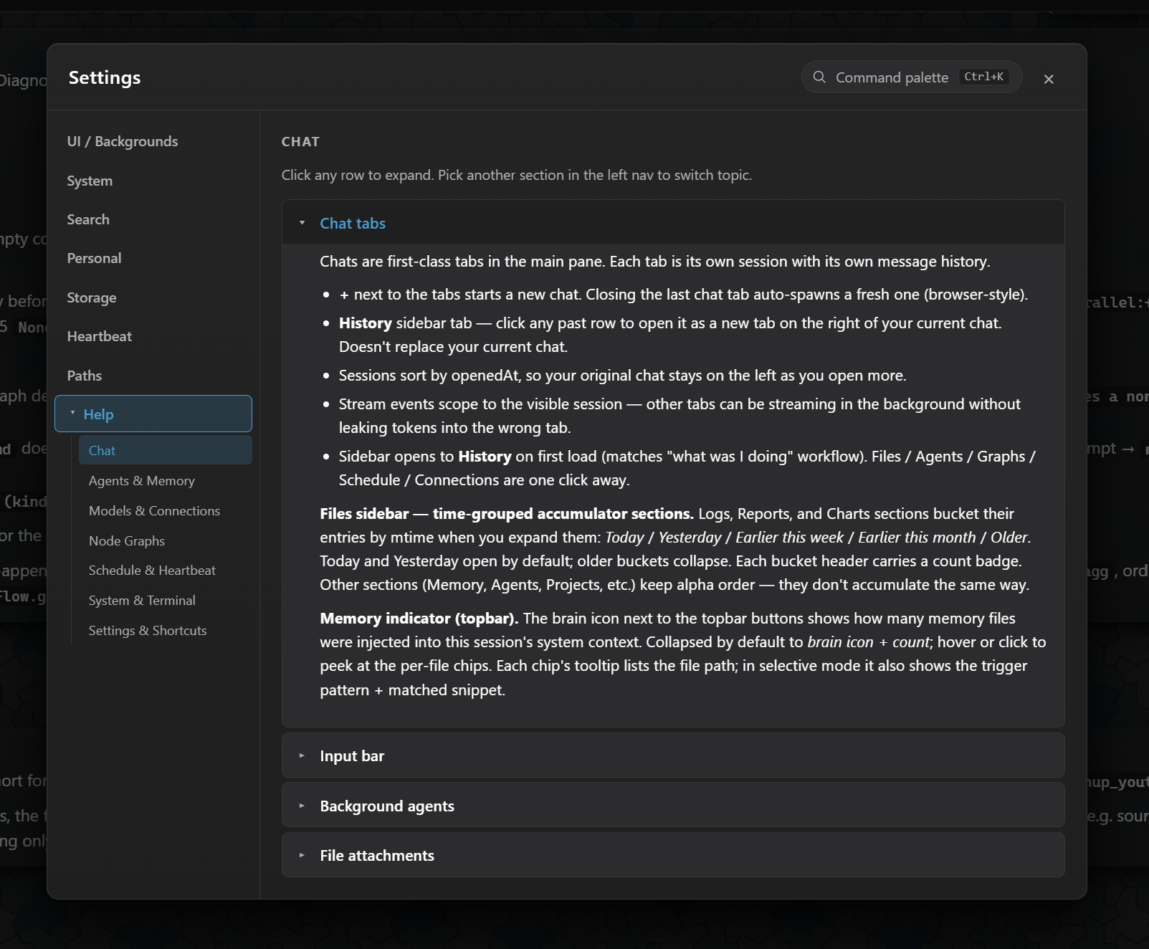Open the Settings & Shortcuts help topic
The image size is (1149, 949).
coord(148,631)
